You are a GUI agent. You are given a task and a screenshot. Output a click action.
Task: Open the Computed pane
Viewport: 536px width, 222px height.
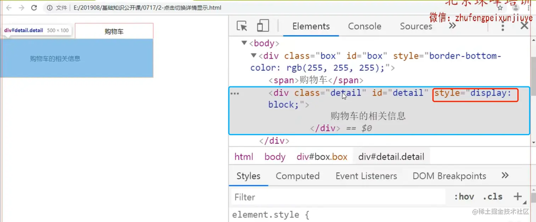coord(297,176)
